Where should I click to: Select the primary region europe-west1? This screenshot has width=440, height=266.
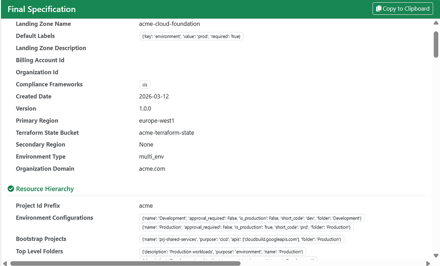(x=157, y=121)
